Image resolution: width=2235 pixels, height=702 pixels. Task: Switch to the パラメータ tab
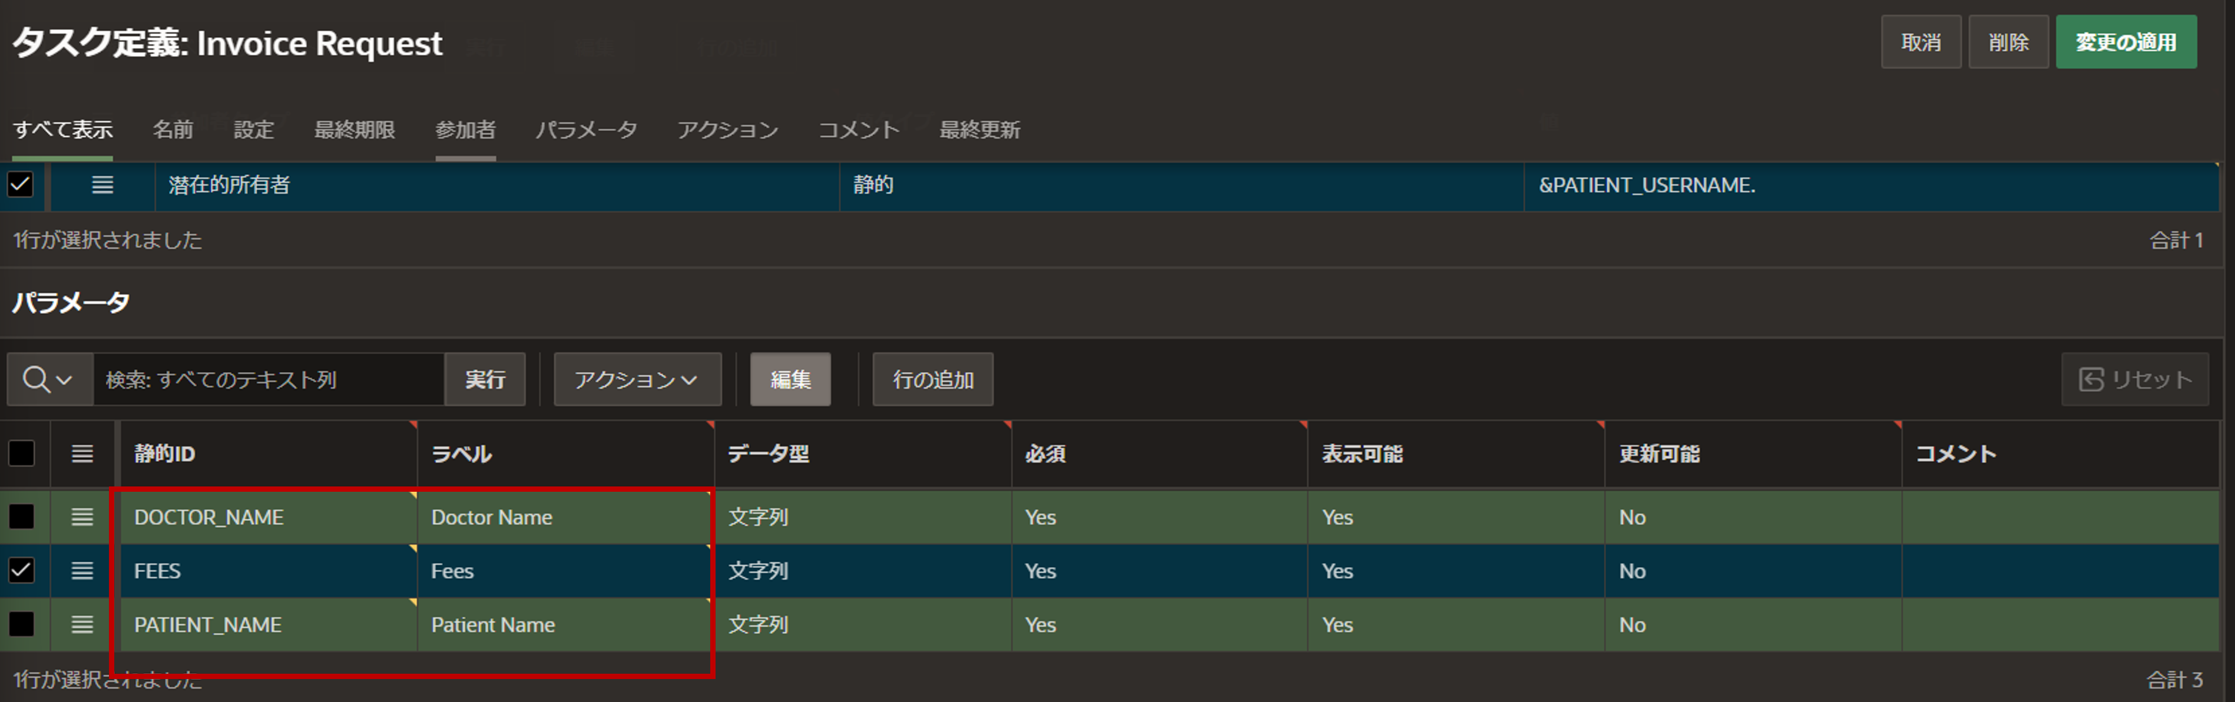click(587, 130)
